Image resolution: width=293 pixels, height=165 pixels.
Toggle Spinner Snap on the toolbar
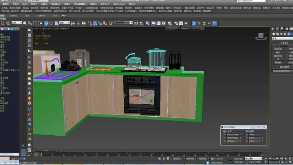coord(105,23)
